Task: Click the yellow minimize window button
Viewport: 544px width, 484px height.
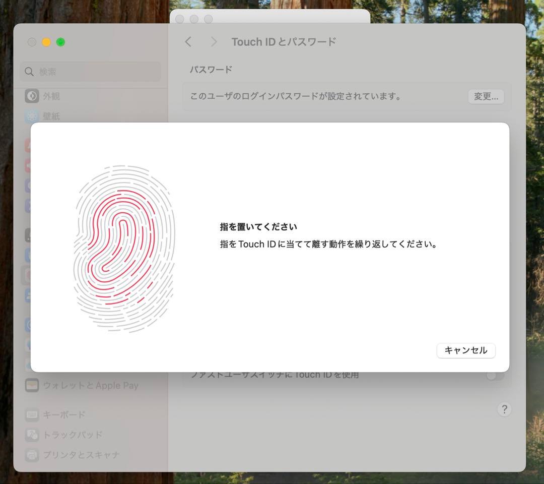Action: point(46,42)
